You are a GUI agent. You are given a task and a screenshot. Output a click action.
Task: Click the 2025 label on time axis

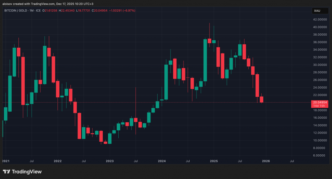(x=214, y=161)
